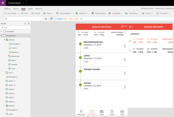This screenshot has width=174, height=117.
Task: Tap the Valitse matka location pin icon
Action: click(x=81, y=111)
